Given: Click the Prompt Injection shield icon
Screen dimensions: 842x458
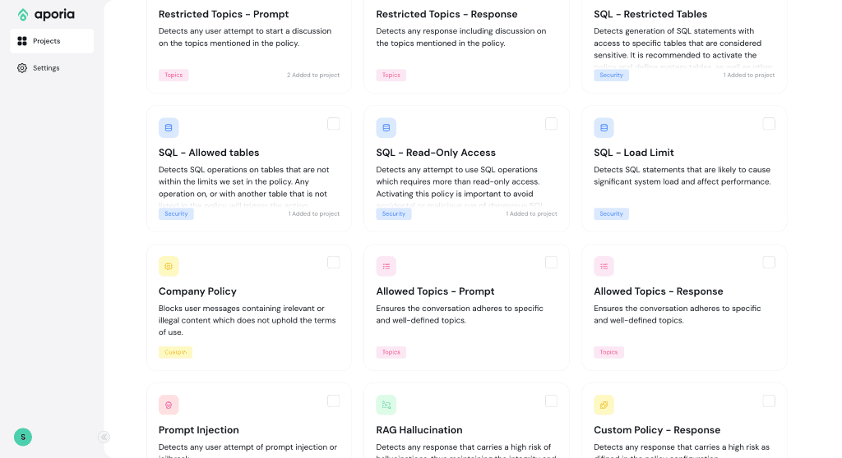Looking at the screenshot, I should pyautogui.click(x=169, y=405).
